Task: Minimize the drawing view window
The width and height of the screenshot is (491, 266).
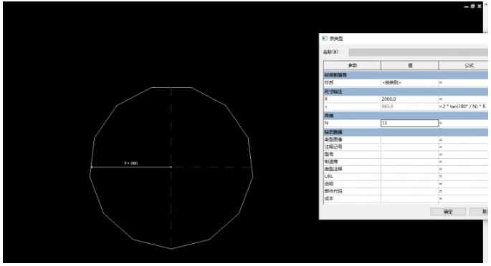Action: tap(466, 6)
